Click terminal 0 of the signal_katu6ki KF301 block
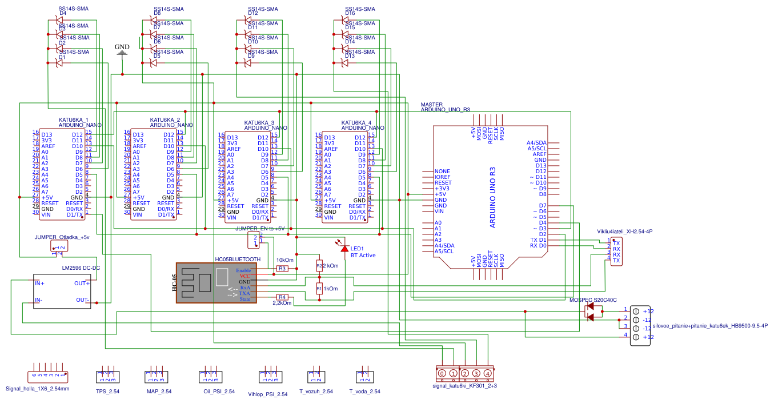Viewport: 774px width, 403px height. [x=442, y=374]
